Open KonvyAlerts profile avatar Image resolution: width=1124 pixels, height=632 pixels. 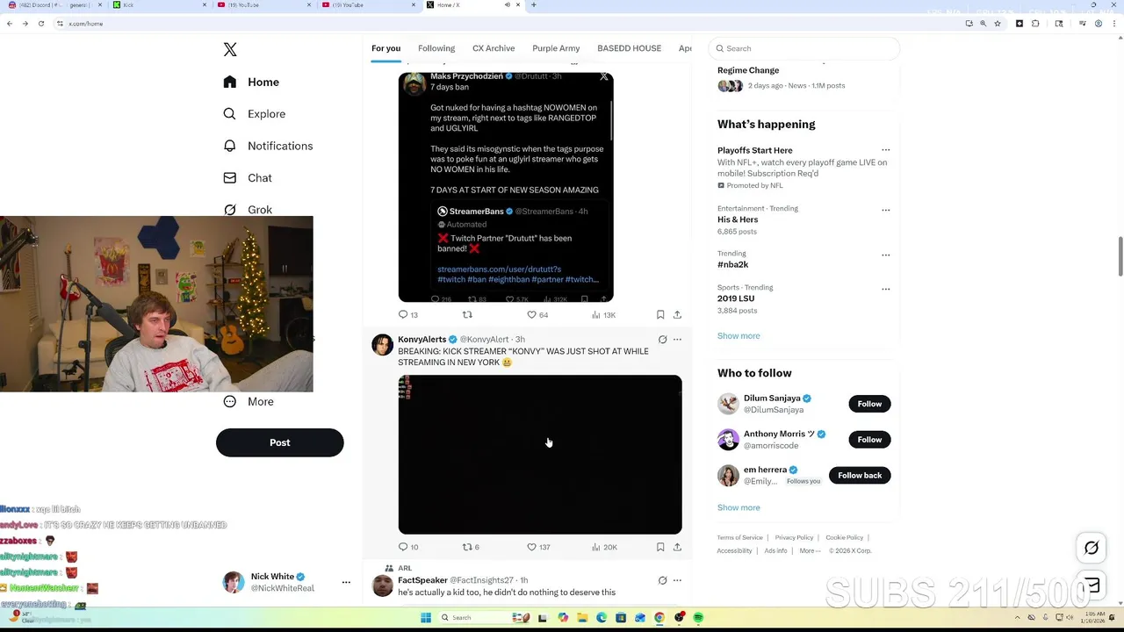tap(382, 344)
